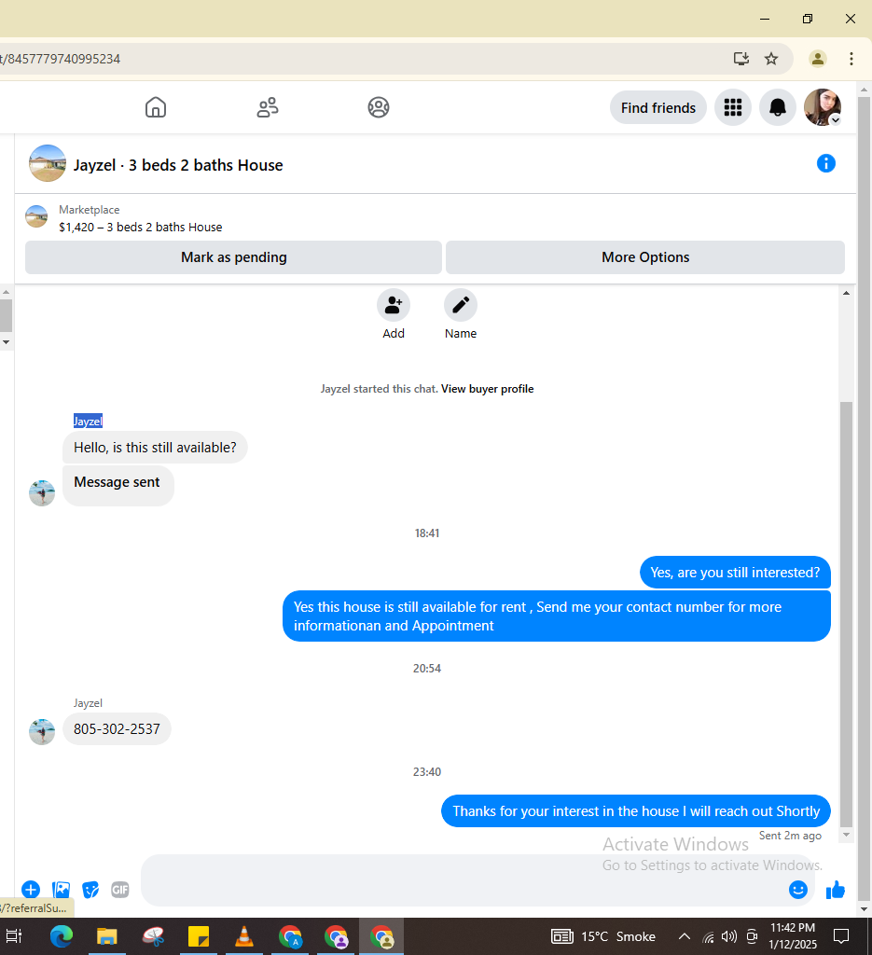Click the Name edit pencil icon
Screen dimensions: 872x955
pos(461,305)
